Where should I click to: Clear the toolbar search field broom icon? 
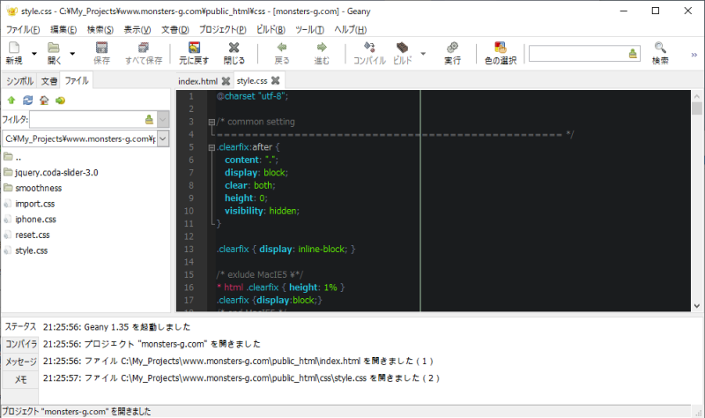(x=633, y=54)
